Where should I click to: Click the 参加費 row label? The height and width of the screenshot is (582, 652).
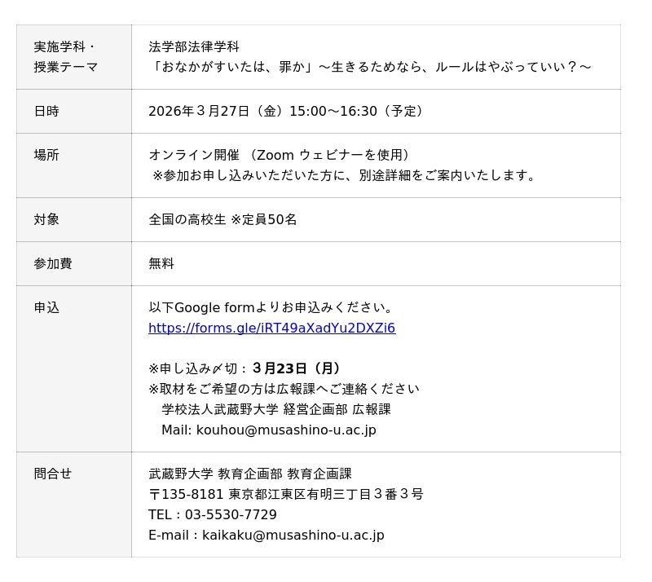[53, 264]
